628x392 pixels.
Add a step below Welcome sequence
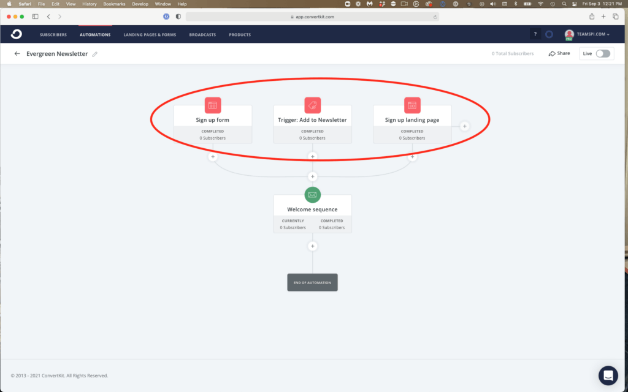(x=312, y=246)
